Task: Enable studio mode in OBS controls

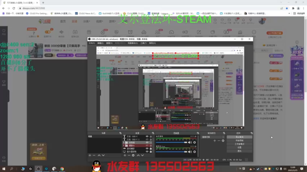Action: tap(239, 144)
